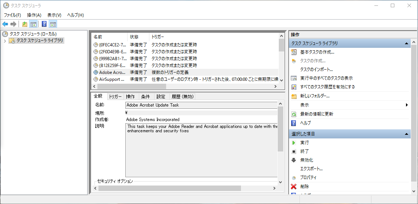Viewport: 418px width, 204px height.
Task: Switch to the トリガー tab
Action: (116, 97)
